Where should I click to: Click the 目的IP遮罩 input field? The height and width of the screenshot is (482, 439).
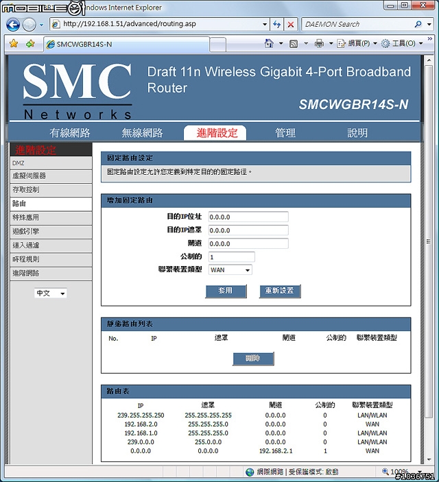coord(248,230)
